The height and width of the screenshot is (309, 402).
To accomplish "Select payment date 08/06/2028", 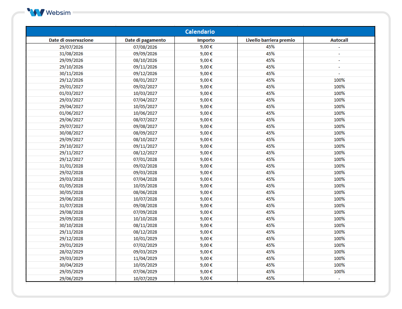I will [x=145, y=192].
